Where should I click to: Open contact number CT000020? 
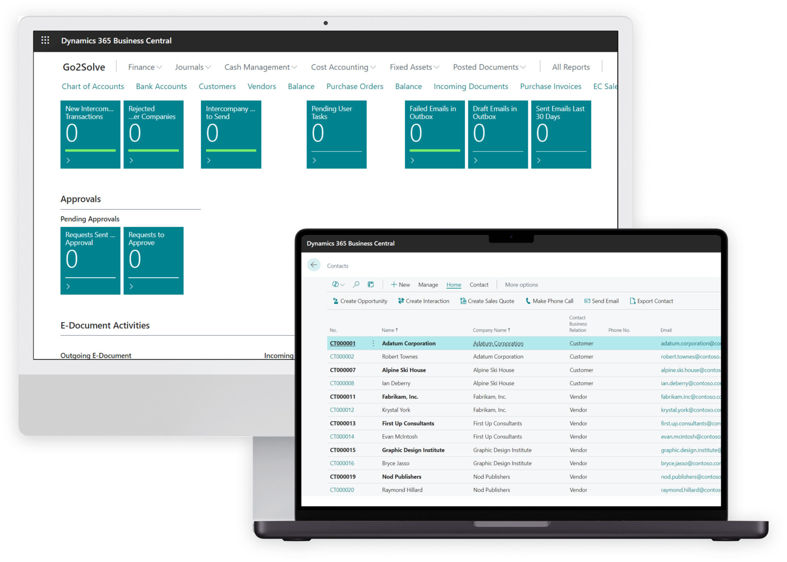[342, 490]
